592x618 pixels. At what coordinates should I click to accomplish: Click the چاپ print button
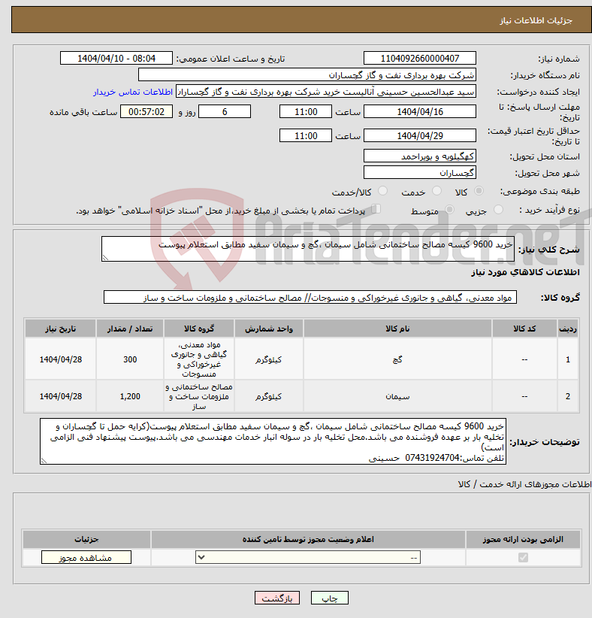tap(330, 598)
